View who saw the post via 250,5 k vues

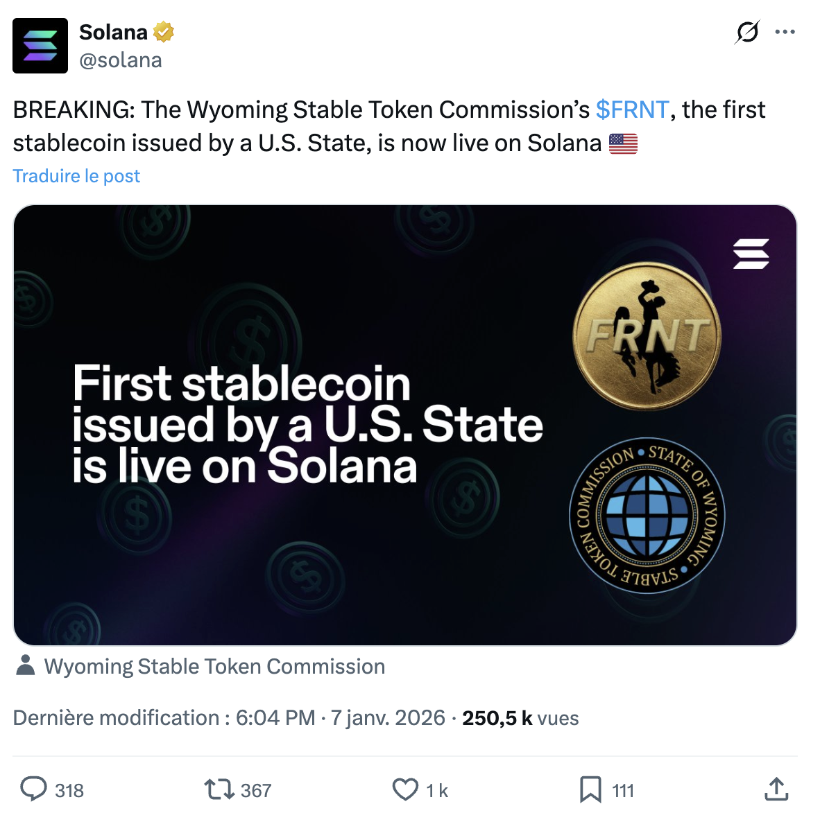[x=497, y=718]
